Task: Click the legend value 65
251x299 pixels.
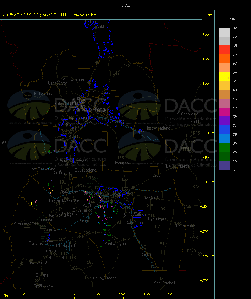Action: (235, 45)
